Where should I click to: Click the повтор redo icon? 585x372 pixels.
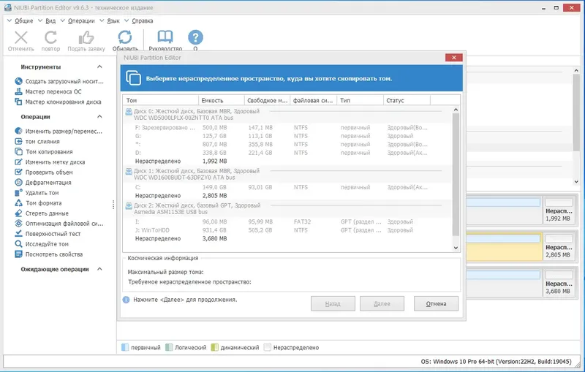pos(50,37)
